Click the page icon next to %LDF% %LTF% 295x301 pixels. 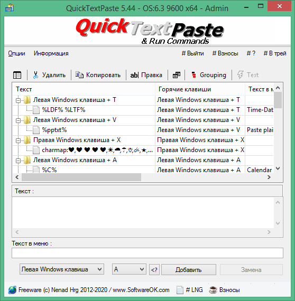pos(36,110)
